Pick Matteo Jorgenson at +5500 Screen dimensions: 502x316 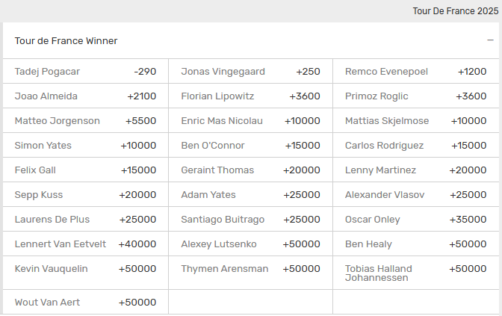pyautogui.click(x=85, y=121)
